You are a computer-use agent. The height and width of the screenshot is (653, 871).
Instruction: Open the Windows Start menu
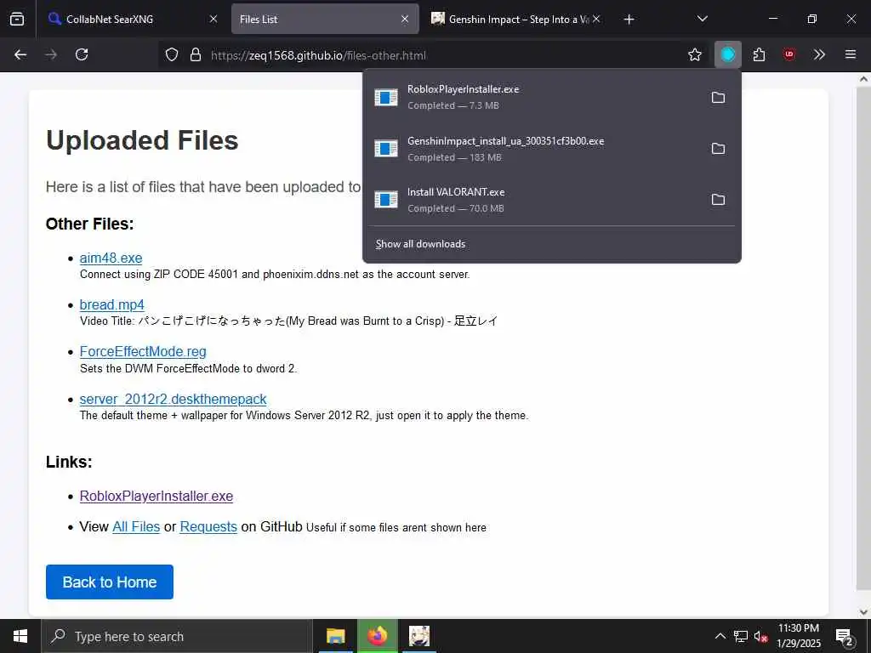click(20, 636)
